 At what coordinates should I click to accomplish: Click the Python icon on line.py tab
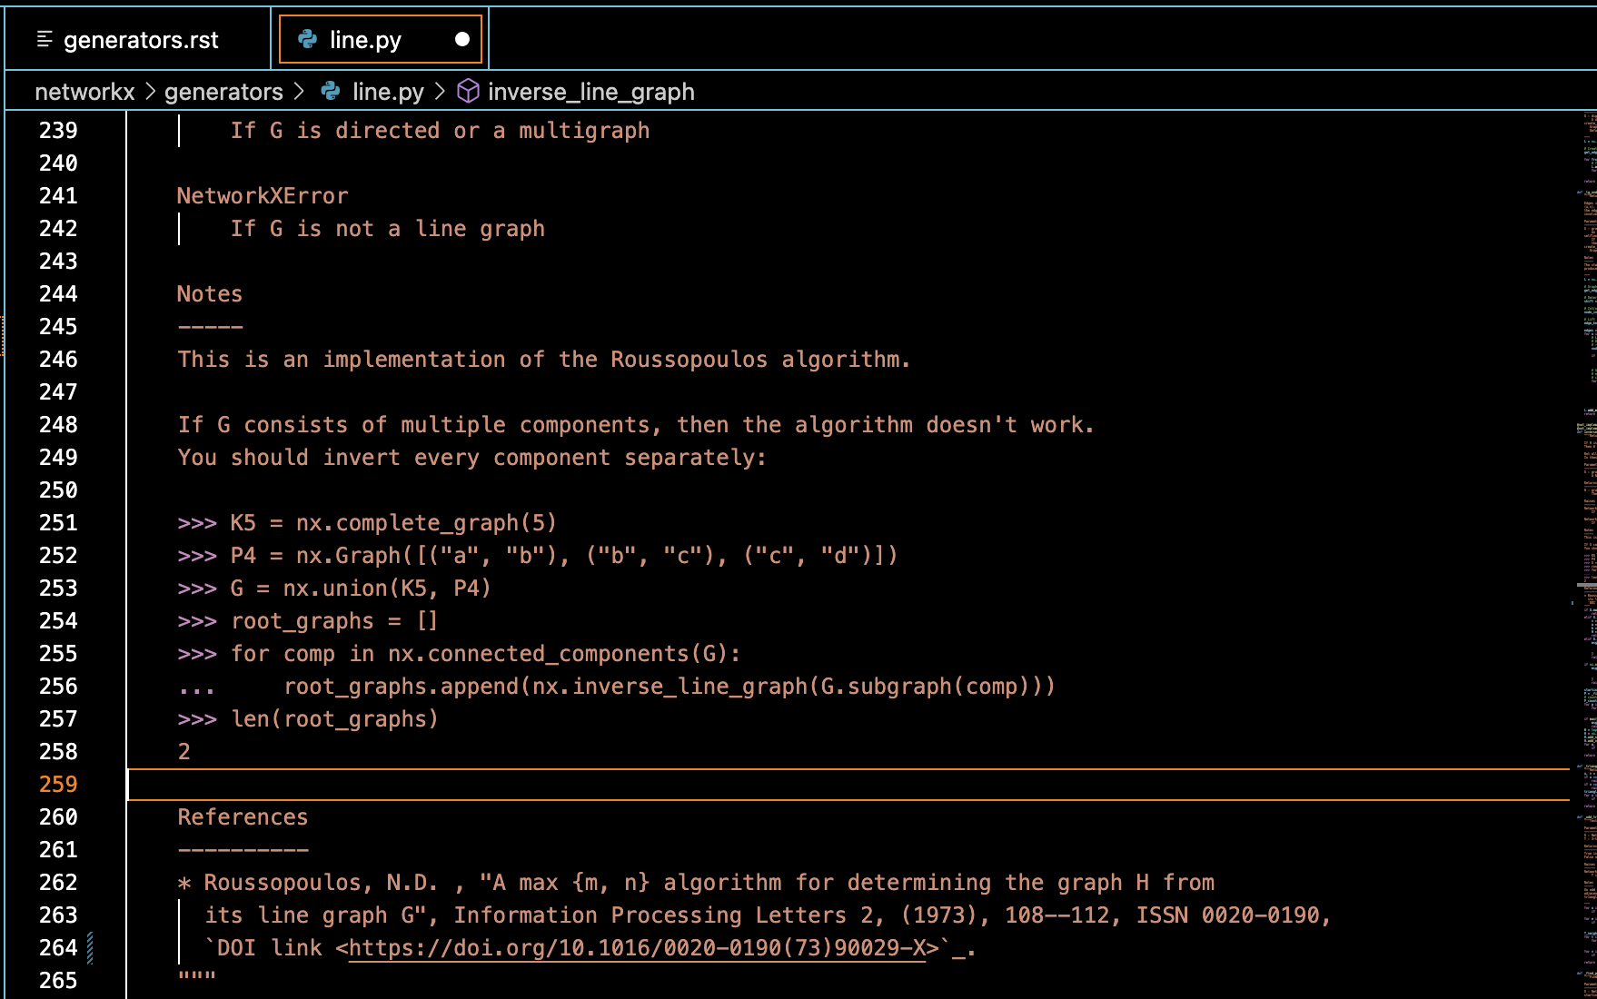point(308,39)
